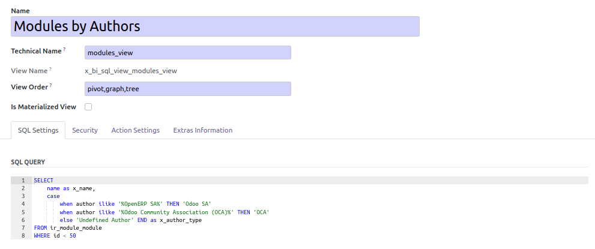This screenshot has width=595, height=249.
Task: Place cursor on FROM ir_module_module line
Action: [x=68, y=228]
